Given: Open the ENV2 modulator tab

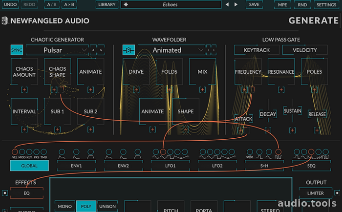Looking at the screenshot, I should (x=124, y=166).
